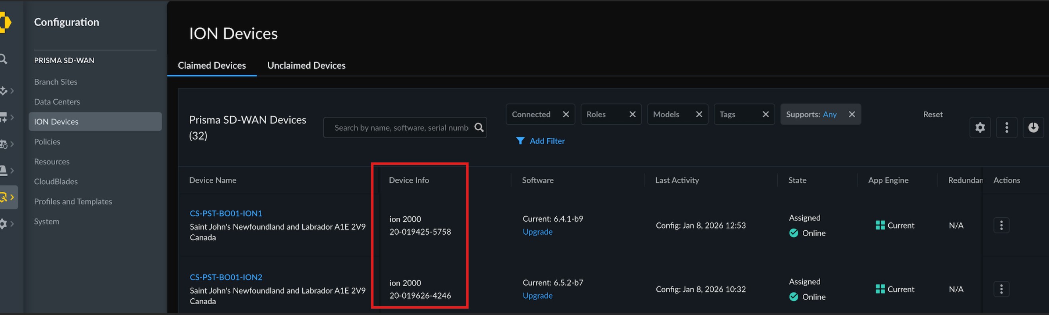Screen dimensions: 1049x315
Task: Open table settings gear icon
Action: 980,128
